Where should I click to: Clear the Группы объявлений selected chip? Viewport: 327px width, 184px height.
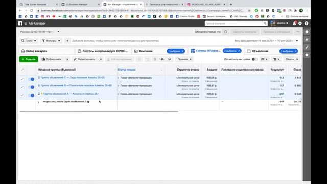coord(239,51)
